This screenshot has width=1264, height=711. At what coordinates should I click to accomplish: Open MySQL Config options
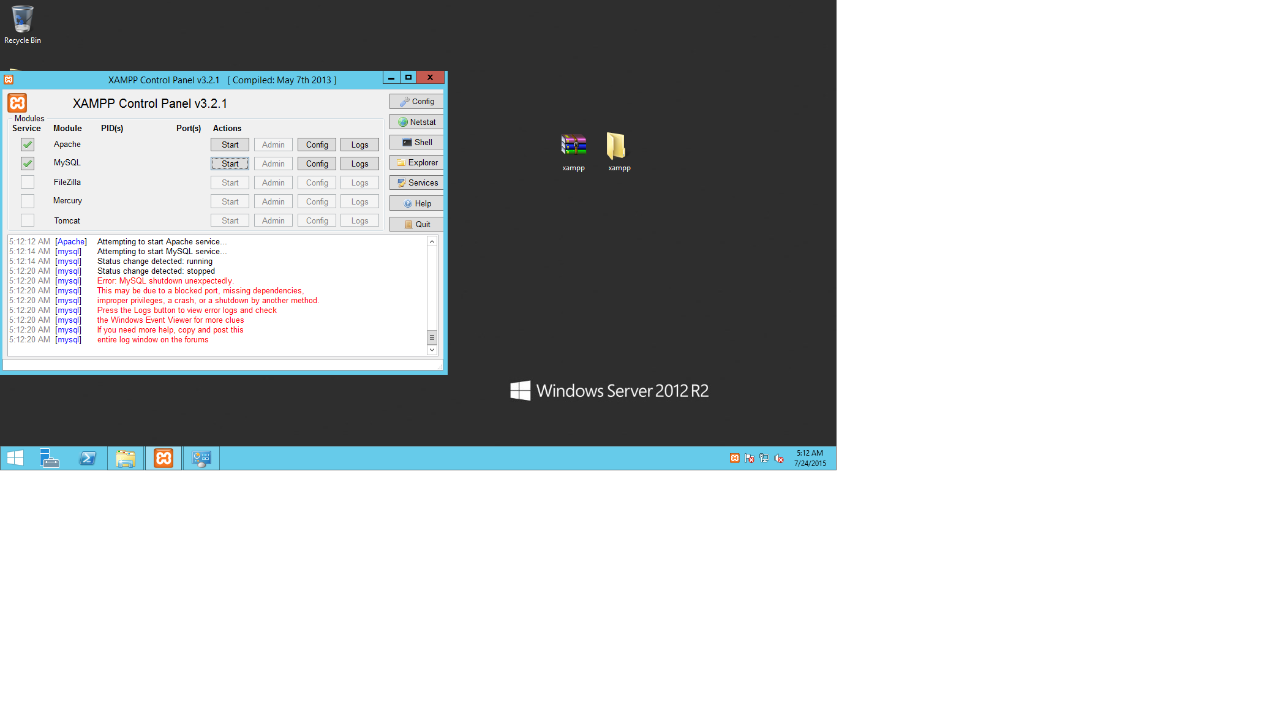coord(317,164)
